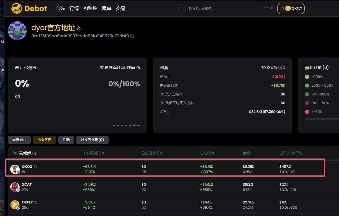339x216 pixels.
Task: Edit the dyor官方地址 name with pencil icon
Action: [79, 28]
